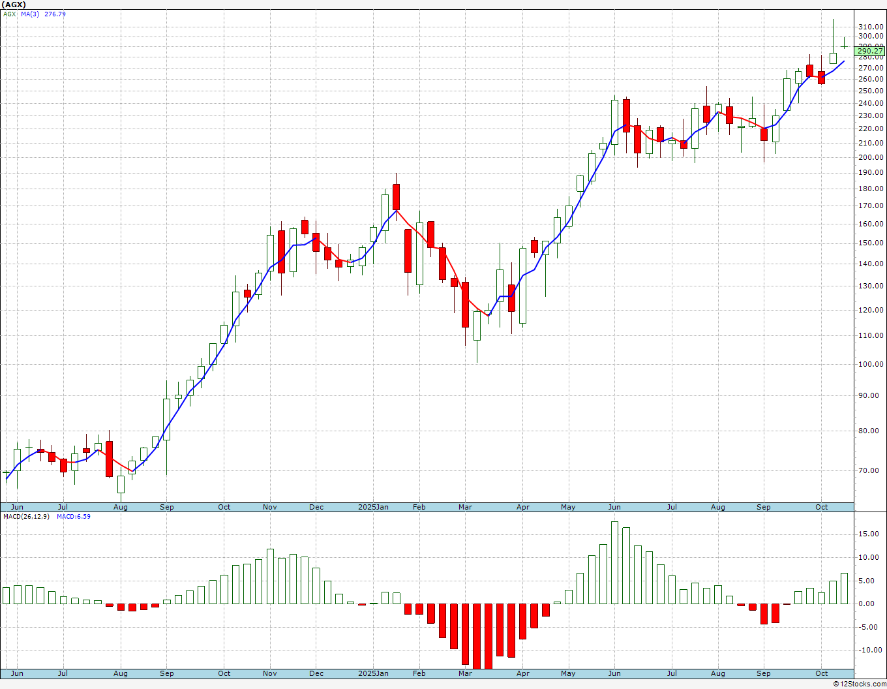Image resolution: width=887 pixels, height=689 pixels.
Task: Select the 150.00 price axis label
Action: pos(871,243)
